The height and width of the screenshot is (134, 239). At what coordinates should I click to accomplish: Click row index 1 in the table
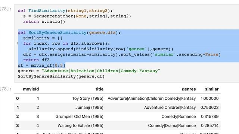(x=18, y=108)
